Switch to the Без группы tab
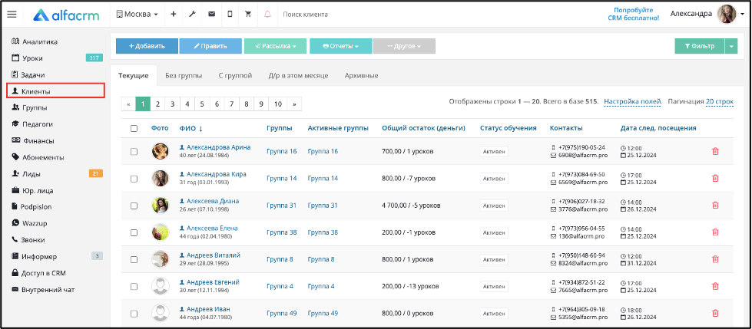Screen dimensions: 752x329 click(184, 76)
